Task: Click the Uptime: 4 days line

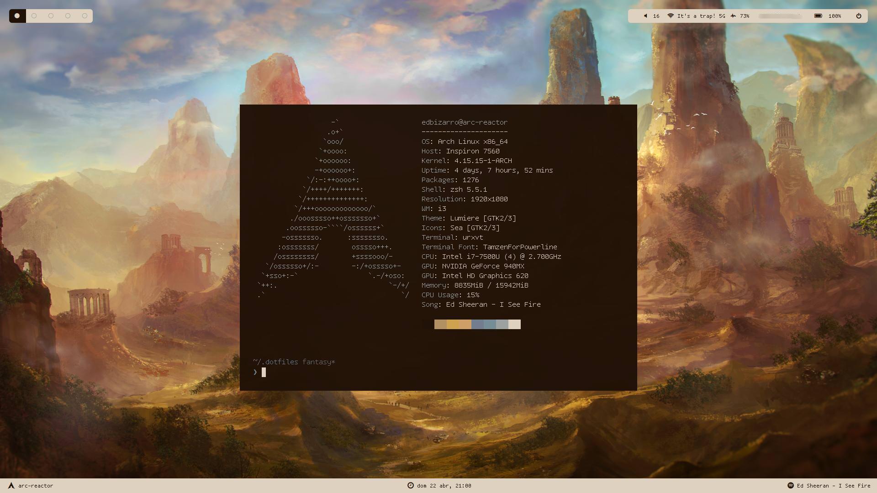Action: coord(487,170)
